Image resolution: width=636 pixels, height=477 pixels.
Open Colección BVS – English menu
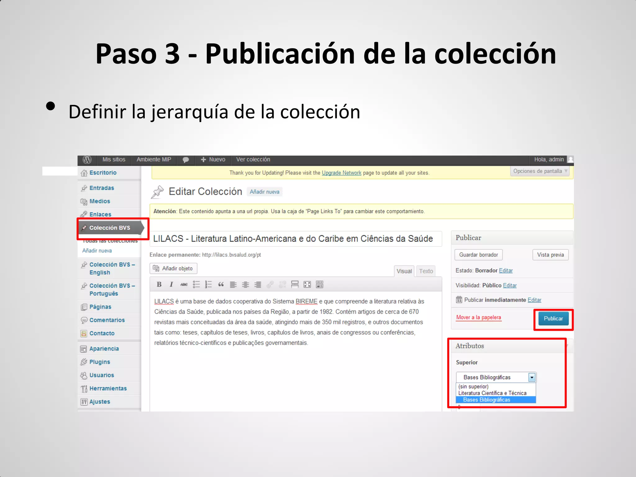112,268
